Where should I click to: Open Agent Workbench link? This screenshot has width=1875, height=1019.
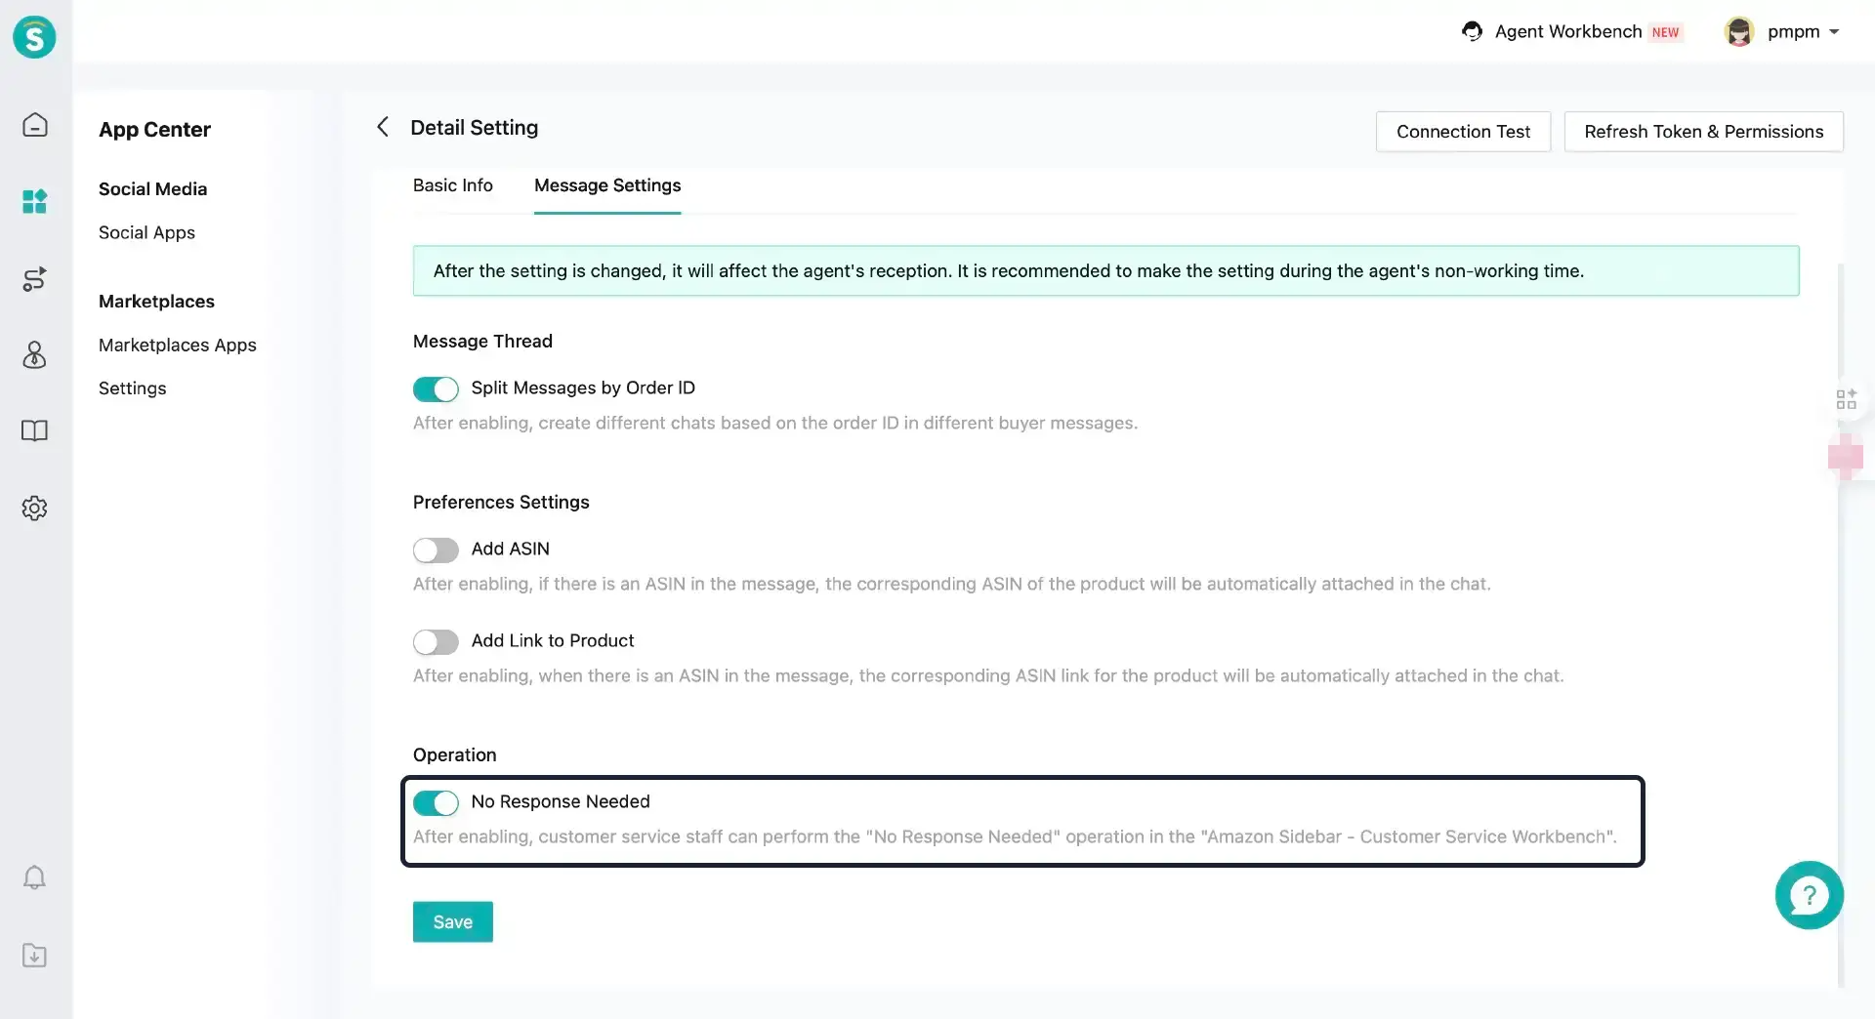[1567, 31]
